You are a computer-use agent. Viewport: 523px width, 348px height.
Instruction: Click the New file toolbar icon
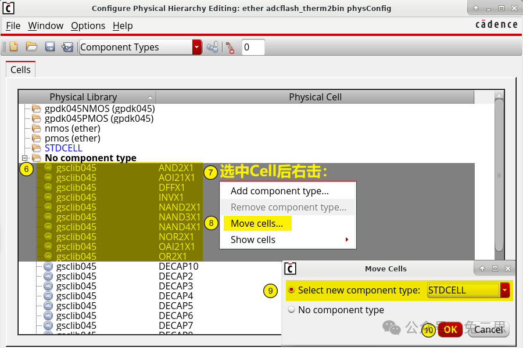[14, 46]
